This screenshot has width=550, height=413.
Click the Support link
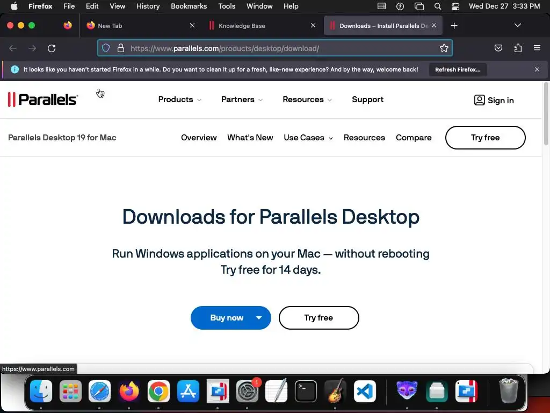367,99
